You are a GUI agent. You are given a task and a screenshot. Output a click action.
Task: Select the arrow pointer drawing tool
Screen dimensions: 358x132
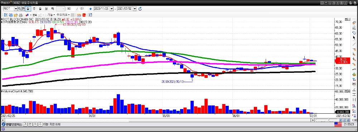354,38
